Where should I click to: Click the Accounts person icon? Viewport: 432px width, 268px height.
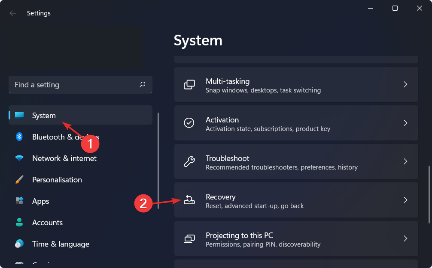pos(19,222)
